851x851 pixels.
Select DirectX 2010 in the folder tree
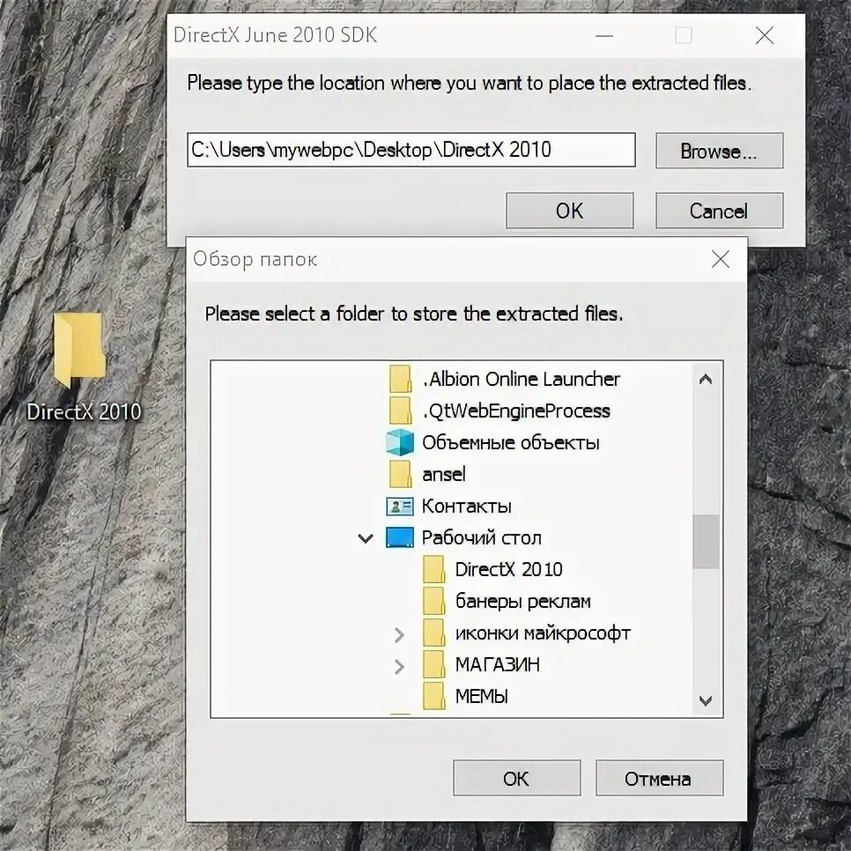[x=508, y=569]
